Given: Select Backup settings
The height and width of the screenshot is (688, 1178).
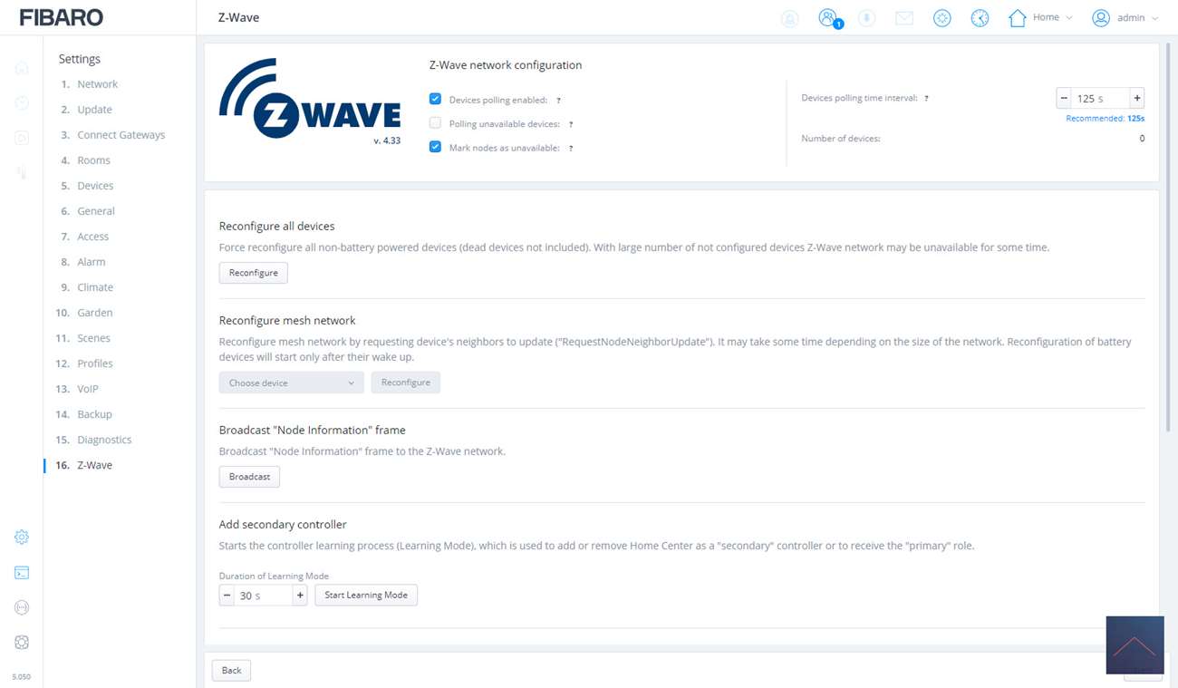Looking at the screenshot, I should [94, 414].
